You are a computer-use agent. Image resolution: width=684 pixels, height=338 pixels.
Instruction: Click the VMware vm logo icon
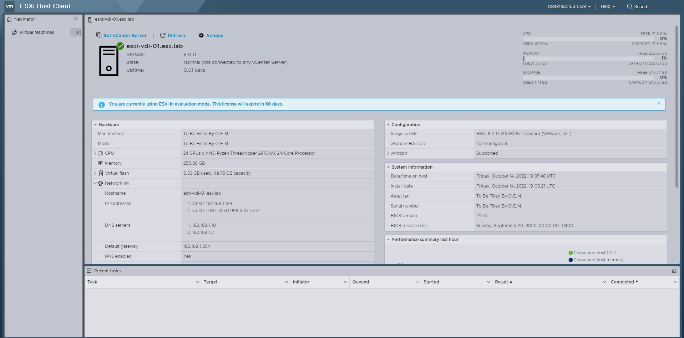coord(10,6)
